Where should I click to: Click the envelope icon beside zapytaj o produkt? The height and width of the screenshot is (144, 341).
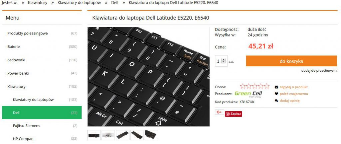point(276,87)
